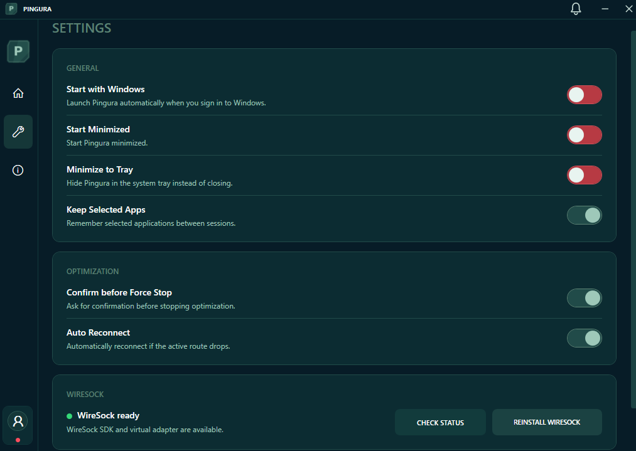This screenshot has width=636, height=451.
Task: Turn off Confirm before Force Stop
Action: 584,298
